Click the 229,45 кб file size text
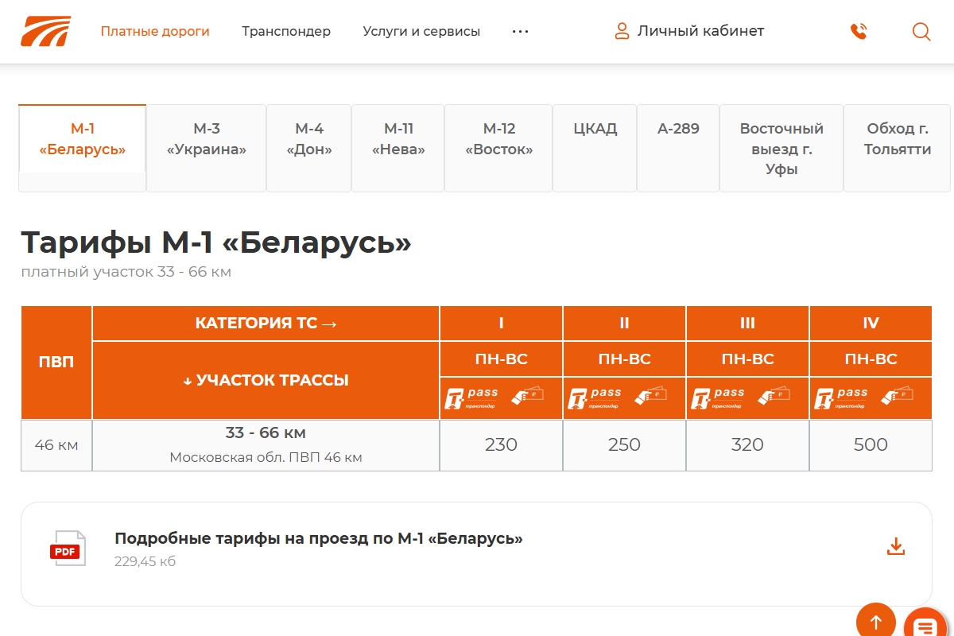The image size is (954, 636). pyautogui.click(x=145, y=561)
